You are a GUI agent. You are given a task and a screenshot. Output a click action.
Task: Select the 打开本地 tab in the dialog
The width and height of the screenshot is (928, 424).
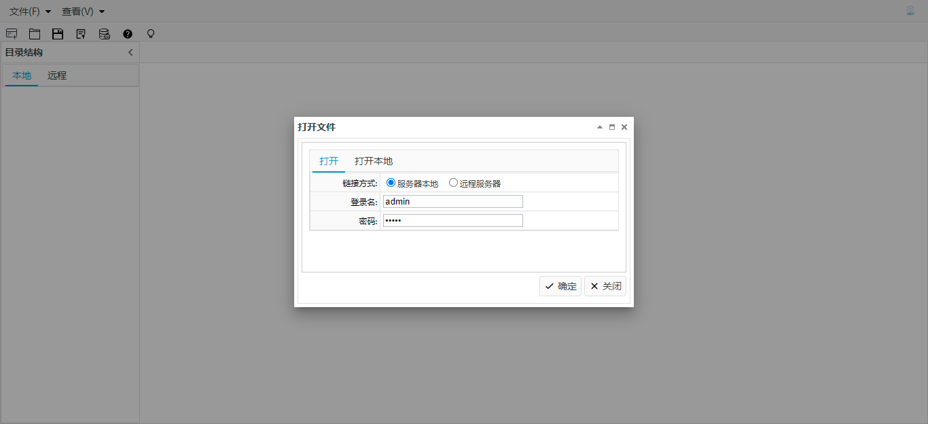click(374, 161)
